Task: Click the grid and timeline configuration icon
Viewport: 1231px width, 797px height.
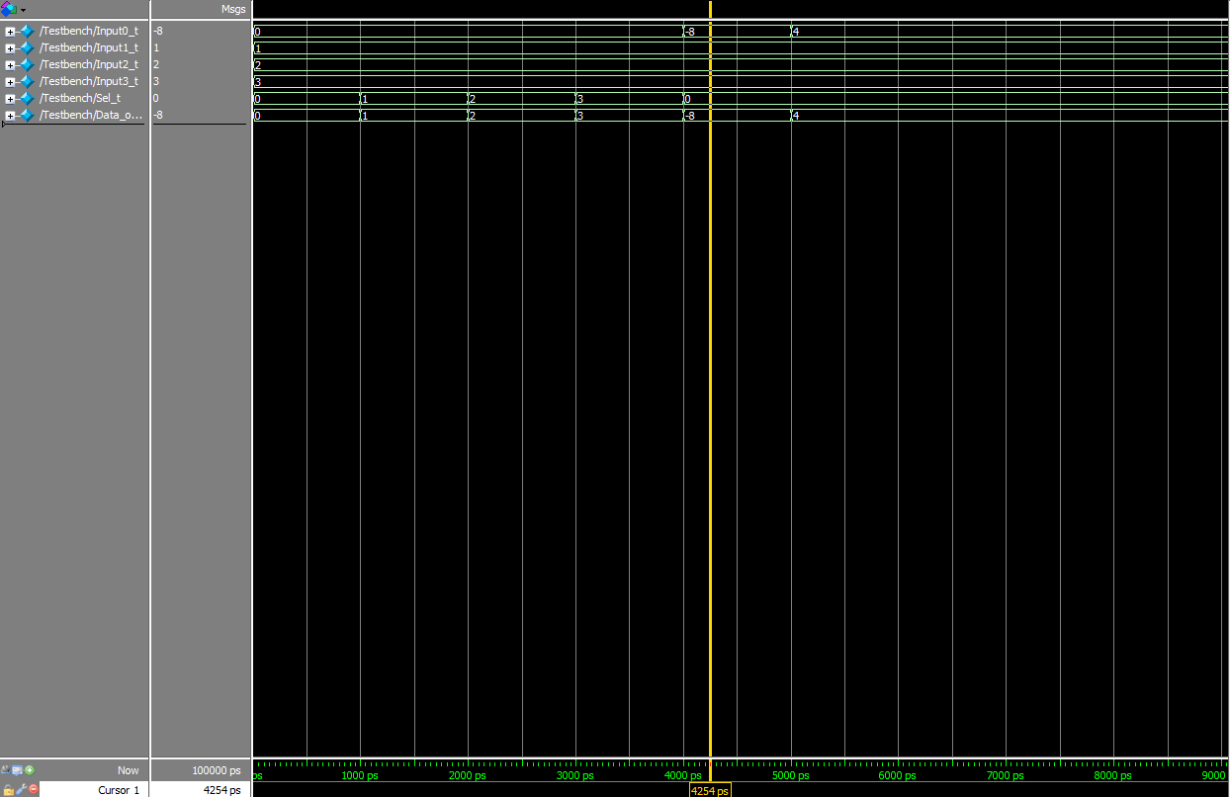Action: tap(17, 769)
